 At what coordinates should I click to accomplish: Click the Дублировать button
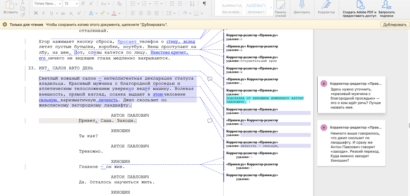click(x=395, y=25)
